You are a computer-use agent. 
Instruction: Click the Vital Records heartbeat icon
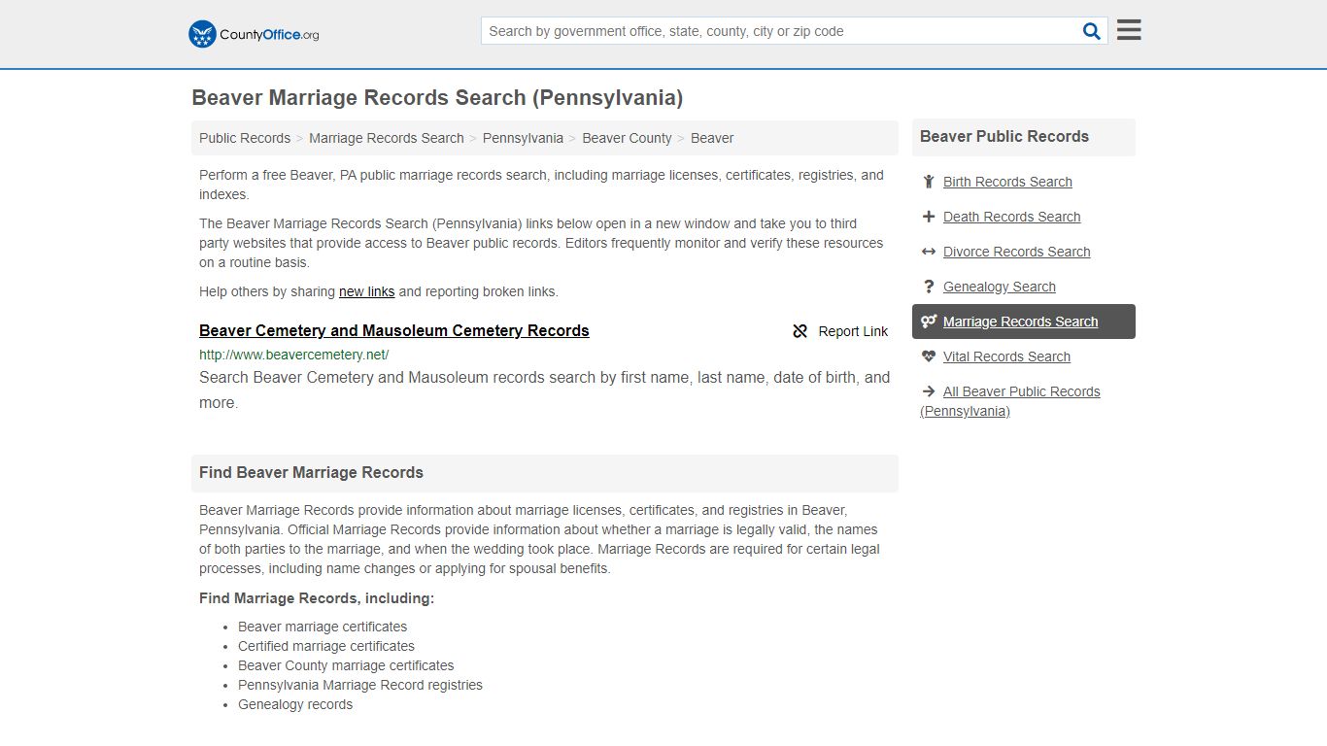[x=929, y=356]
